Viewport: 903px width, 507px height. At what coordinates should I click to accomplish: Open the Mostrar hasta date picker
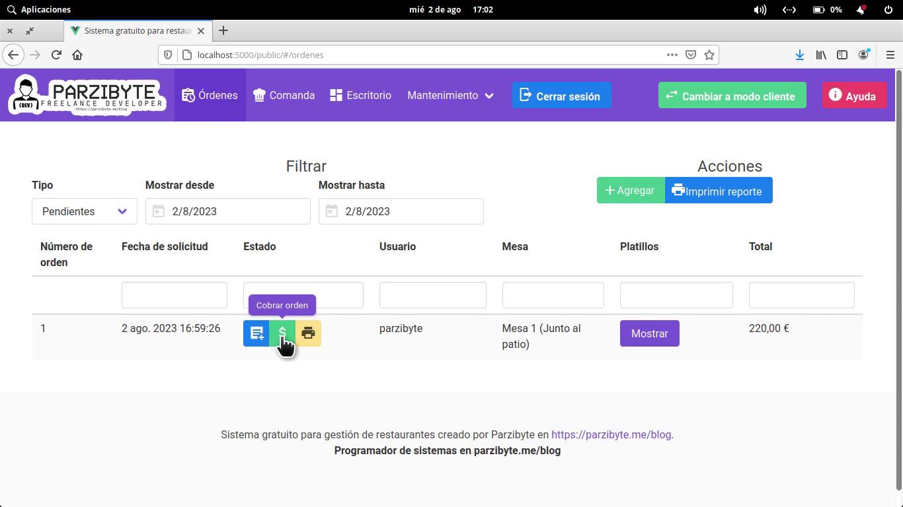click(x=401, y=211)
